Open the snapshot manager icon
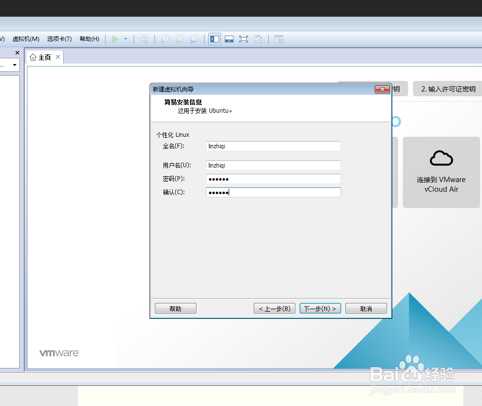Image resolution: width=482 pixels, height=406 pixels. coord(193,39)
